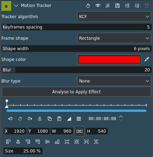Click the Size 25.00 % field
The width and height of the screenshot is (153, 157).
[x=23, y=151]
